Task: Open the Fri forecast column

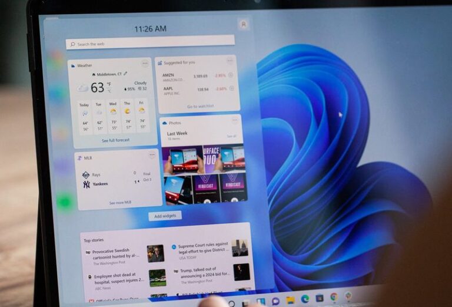Action: [x=142, y=114]
